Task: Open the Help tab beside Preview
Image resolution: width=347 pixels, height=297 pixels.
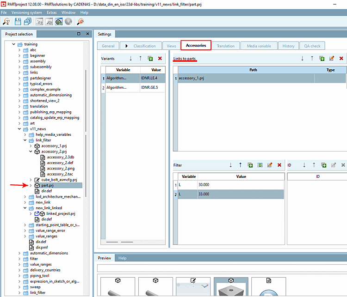Action: [x=122, y=258]
